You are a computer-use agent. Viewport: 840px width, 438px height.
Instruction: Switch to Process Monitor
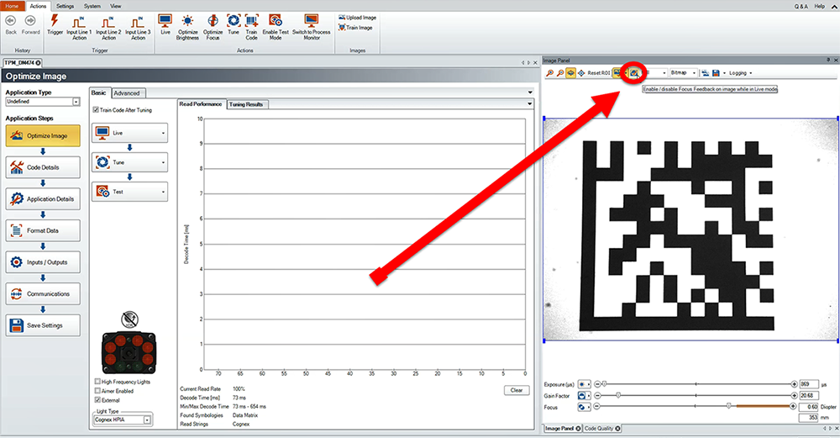(312, 20)
